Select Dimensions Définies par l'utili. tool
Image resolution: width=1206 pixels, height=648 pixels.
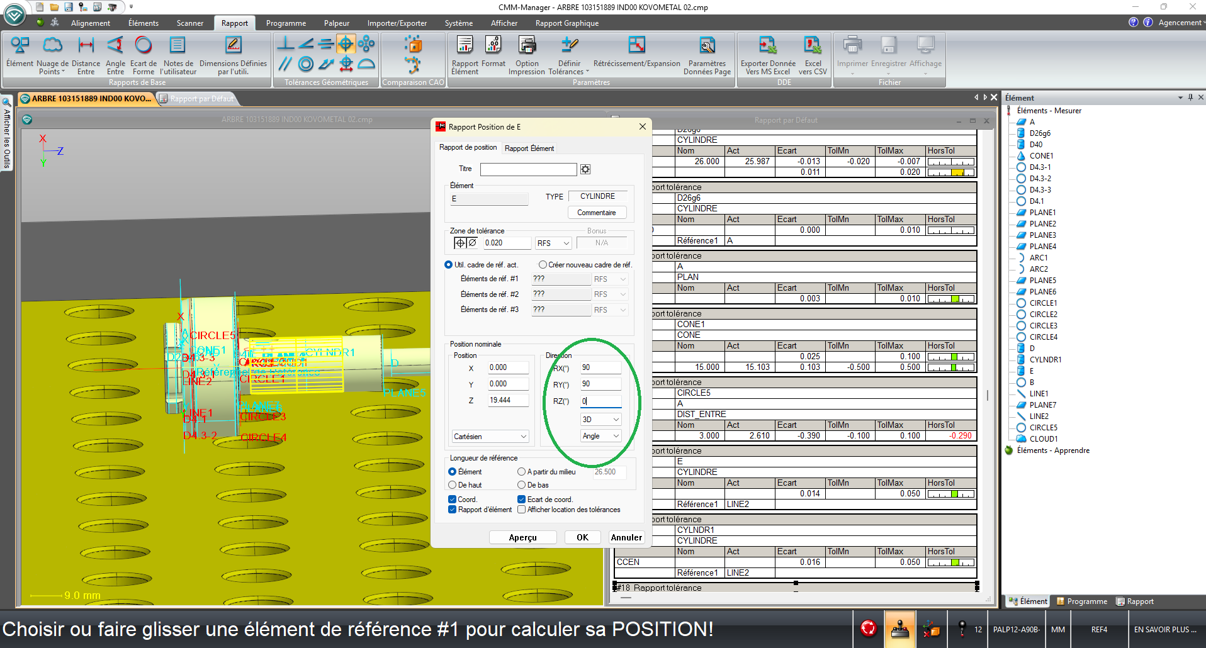coord(233,55)
